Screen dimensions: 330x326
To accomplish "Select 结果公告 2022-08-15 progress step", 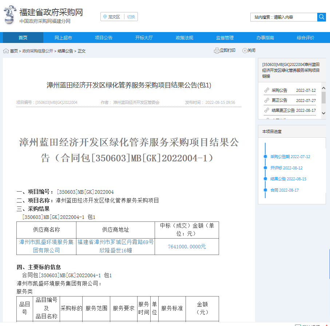I will click(288, 179).
